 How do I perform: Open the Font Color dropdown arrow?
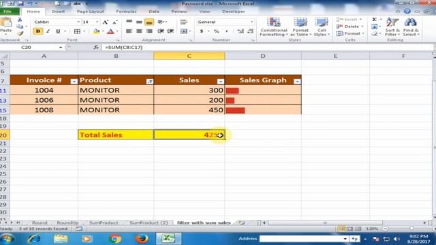[117, 31]
